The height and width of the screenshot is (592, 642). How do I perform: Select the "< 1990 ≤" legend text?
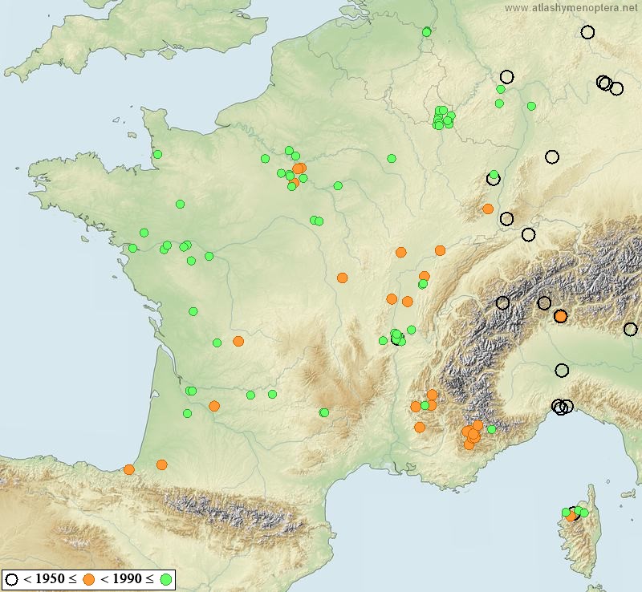(128, 579)
